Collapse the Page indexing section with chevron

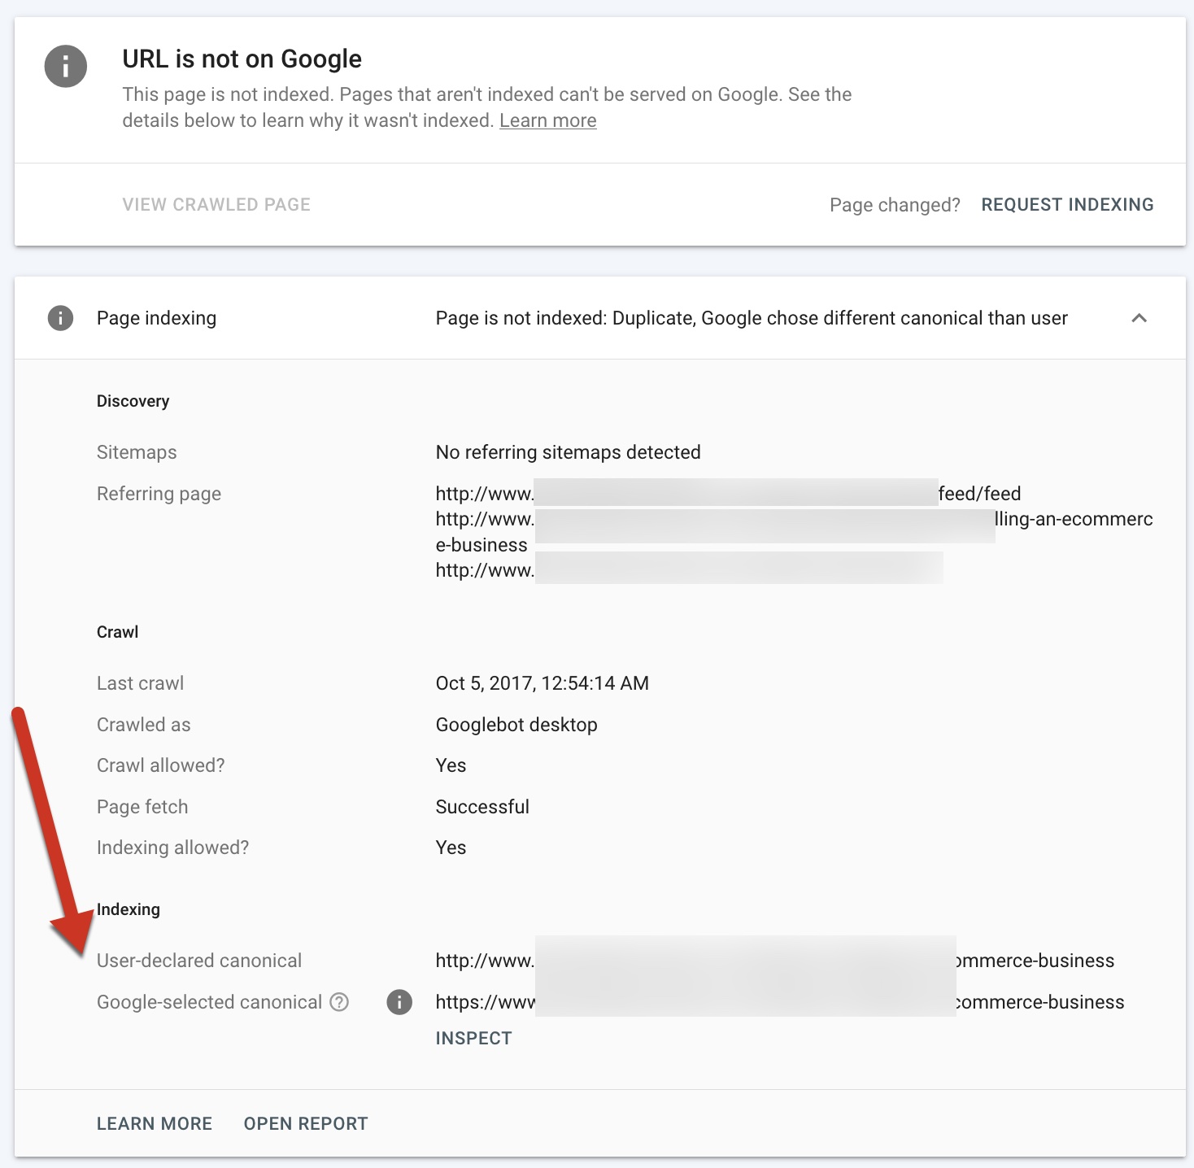1139,318
